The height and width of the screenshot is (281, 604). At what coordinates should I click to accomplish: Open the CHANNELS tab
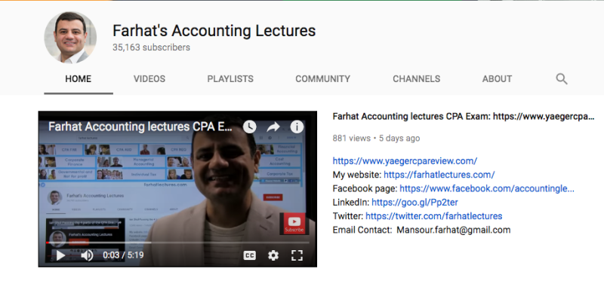pyautogui.click(x=417, y=79)
